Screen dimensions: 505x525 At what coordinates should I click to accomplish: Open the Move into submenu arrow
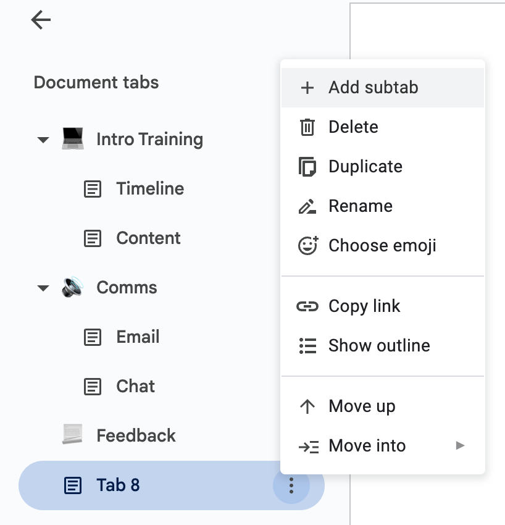[x=460, y=445]
